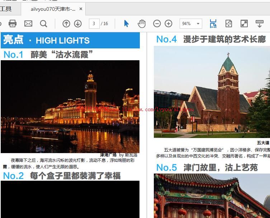The width and height of the screenshot is (270, 218).
Task: Click the No.4 church building photo
Action: tap(212, 92)
